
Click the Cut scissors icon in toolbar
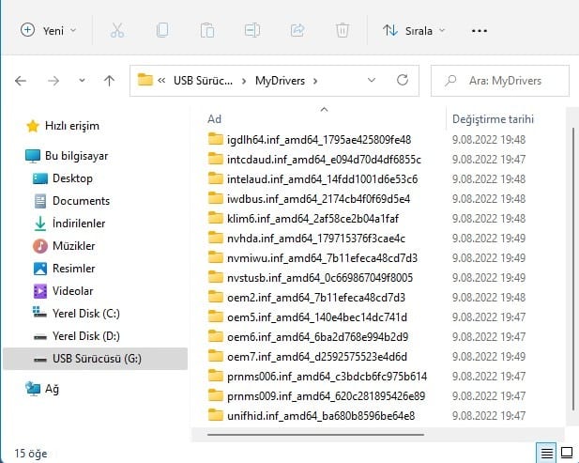click(117, 30)
